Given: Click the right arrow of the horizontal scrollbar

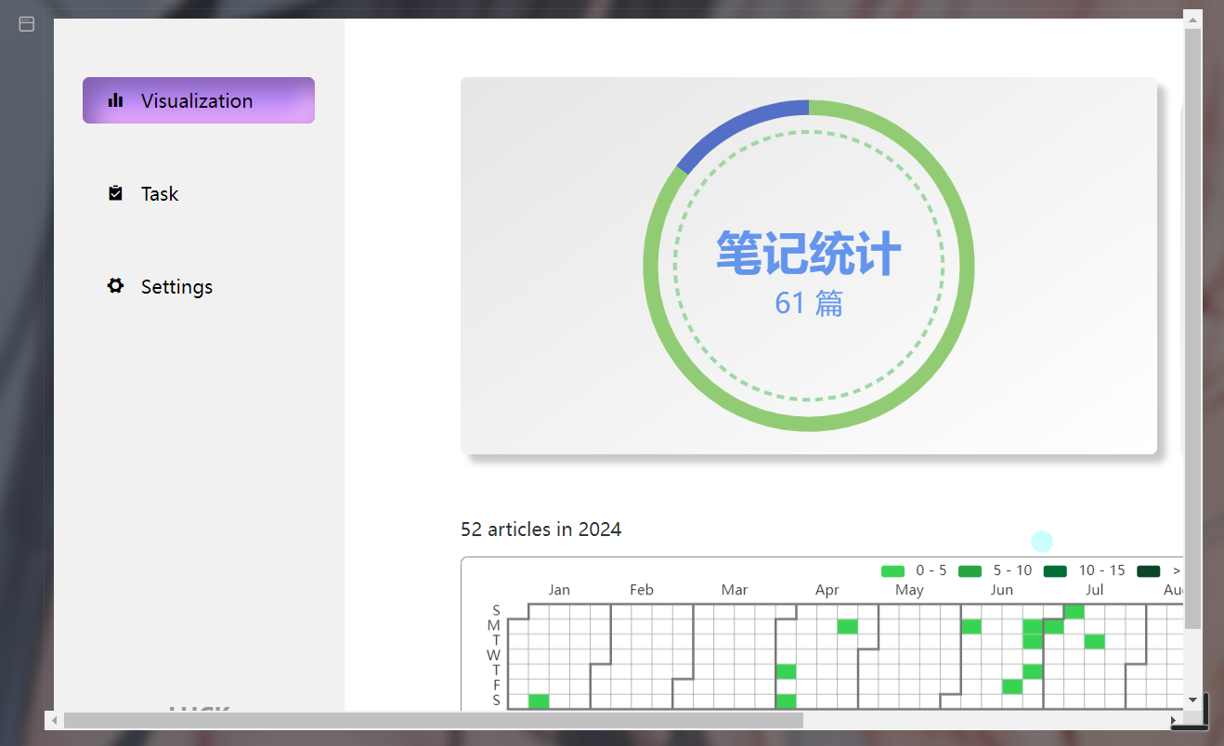Looking at the screenshot, I should tap(1175, 720).
